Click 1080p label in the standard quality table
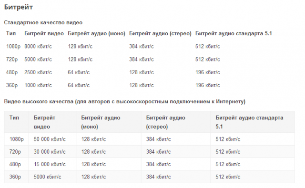Image resolution: width=305 pixels, height=188 pixels. (13, 47)
